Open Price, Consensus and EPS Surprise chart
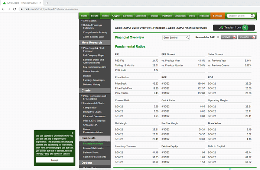This screenshot has height=170, width=260. tap(94, 97)
